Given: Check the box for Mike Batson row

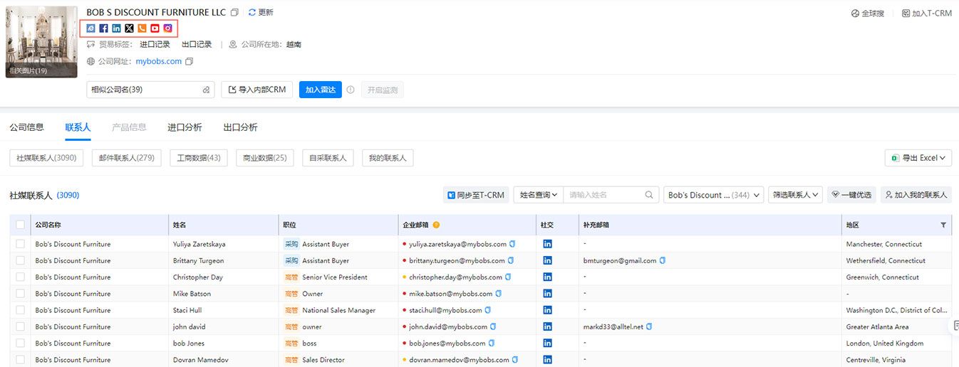Looking at the screenshot, I should [x=20, y=294].
